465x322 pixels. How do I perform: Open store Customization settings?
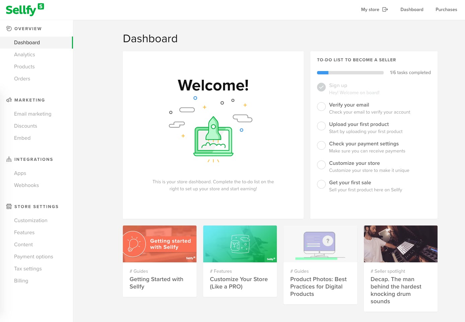point(31,220)
